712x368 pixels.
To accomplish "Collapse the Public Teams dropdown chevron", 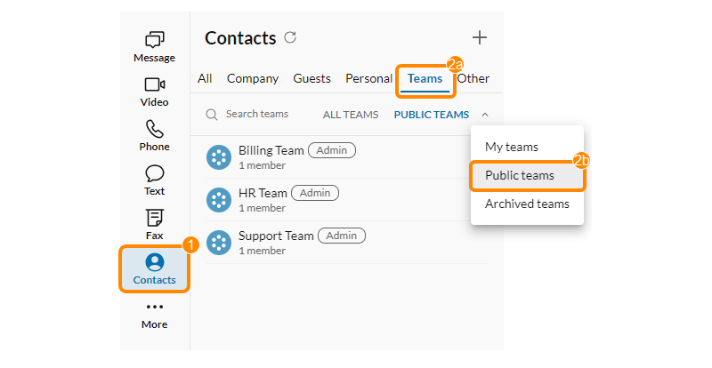I will (485, 115).
